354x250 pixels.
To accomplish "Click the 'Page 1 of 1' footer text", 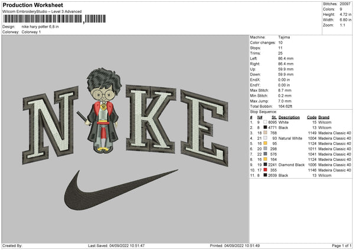I will 342,245.
